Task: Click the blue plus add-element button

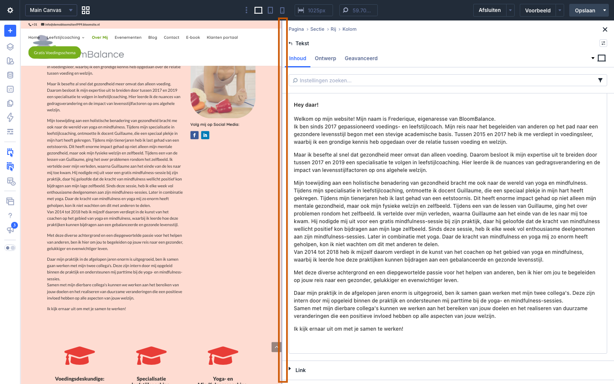Action: (10, 31)
